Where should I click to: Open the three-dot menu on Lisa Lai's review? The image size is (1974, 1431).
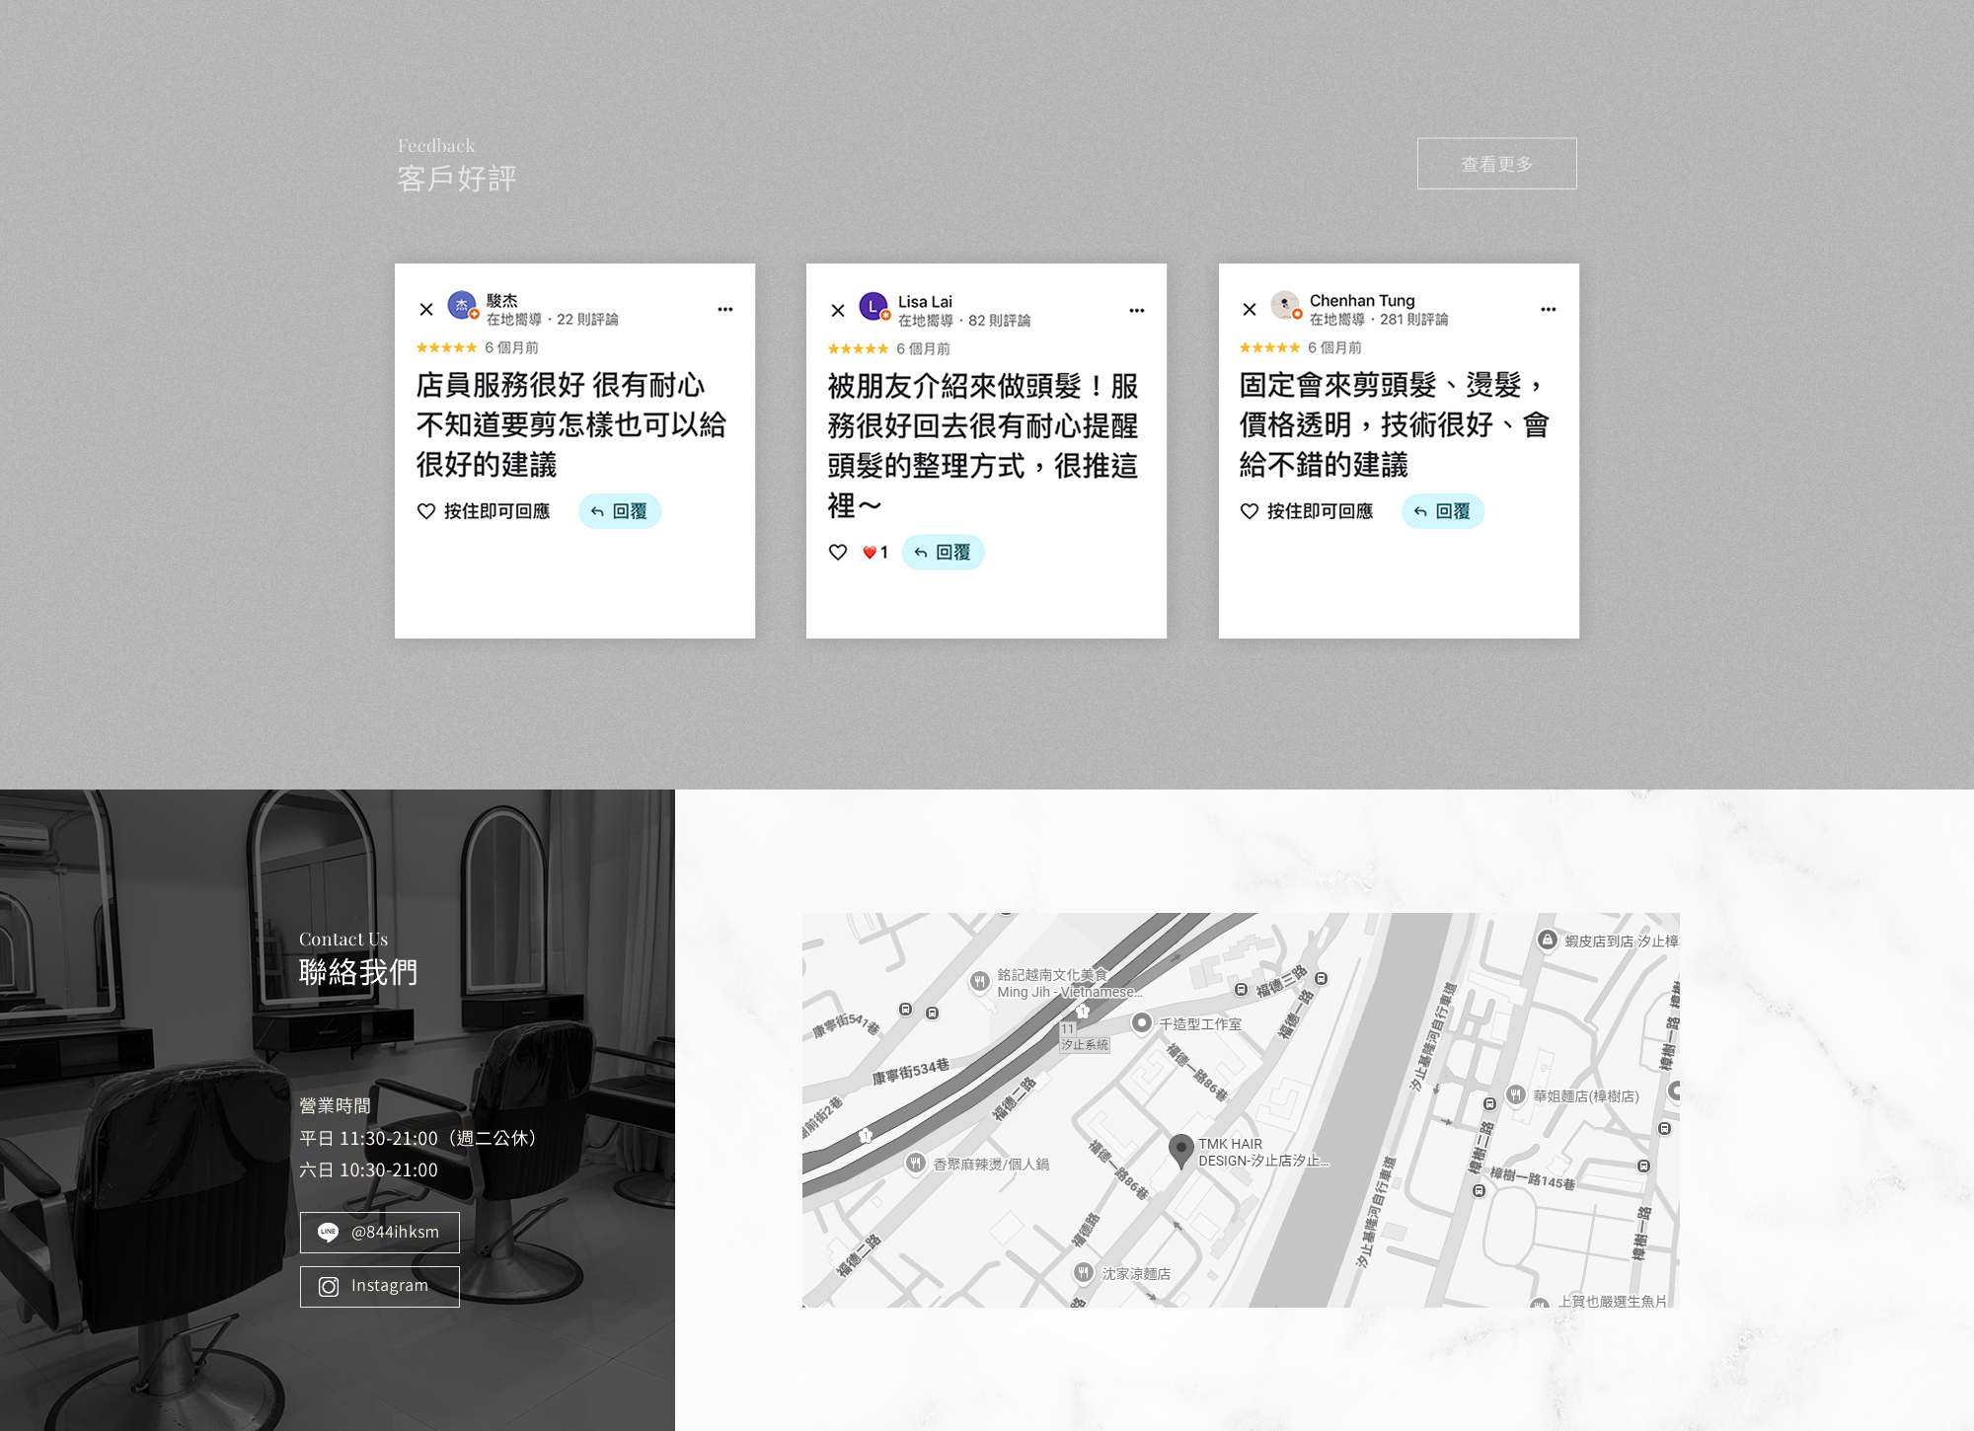1137,311
